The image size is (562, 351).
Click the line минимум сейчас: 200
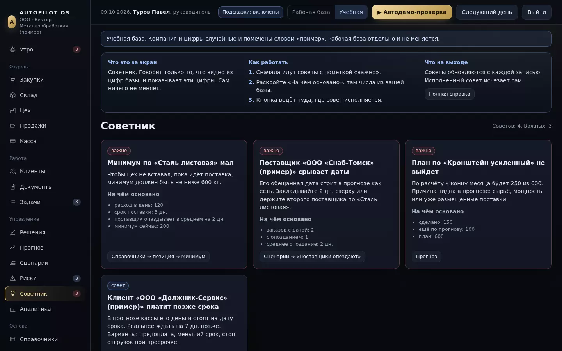coord(142,226)
